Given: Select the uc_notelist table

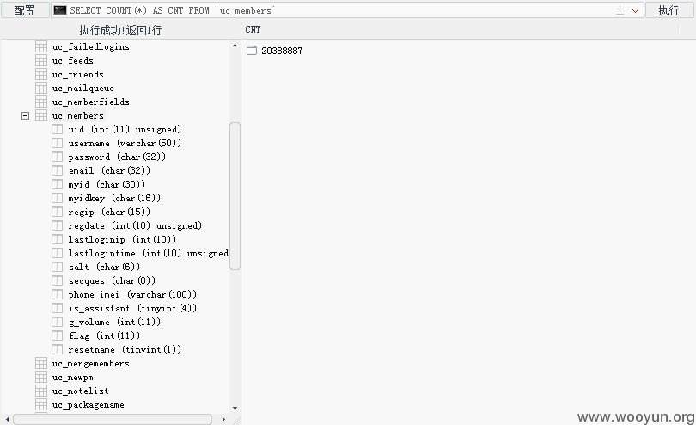Looking at the screenshot, I should click(x=80, y=391).
